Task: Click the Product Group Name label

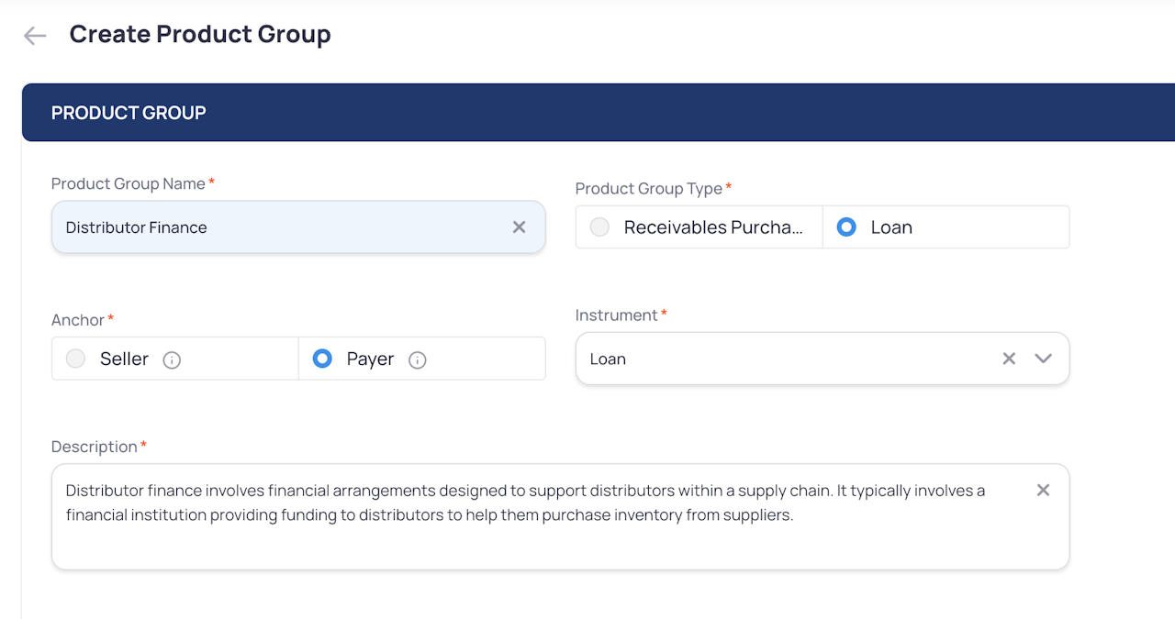Action: (129, 183)
